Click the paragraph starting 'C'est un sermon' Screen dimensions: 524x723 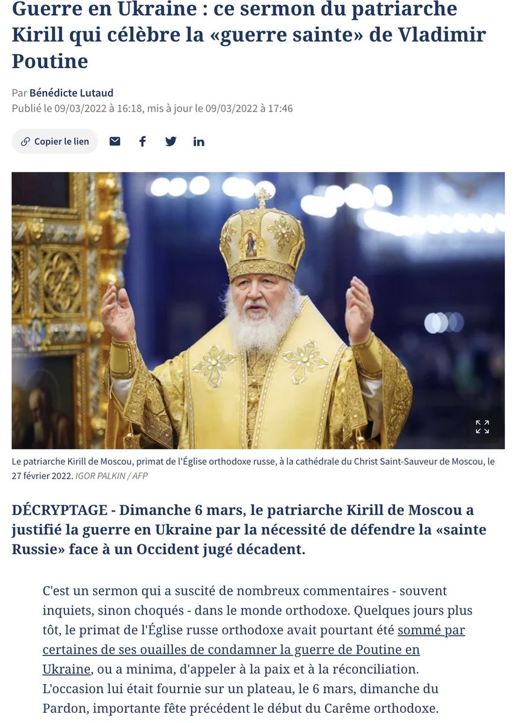[258, 649]
